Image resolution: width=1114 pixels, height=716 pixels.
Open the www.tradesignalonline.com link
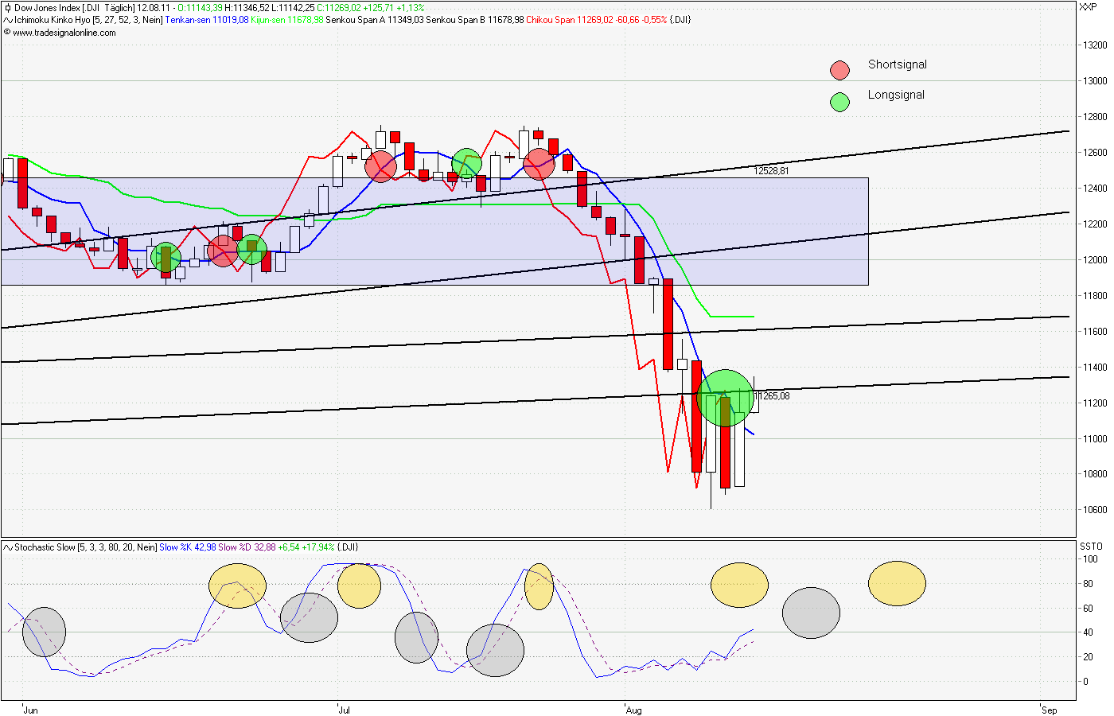[x=64, y=33]
